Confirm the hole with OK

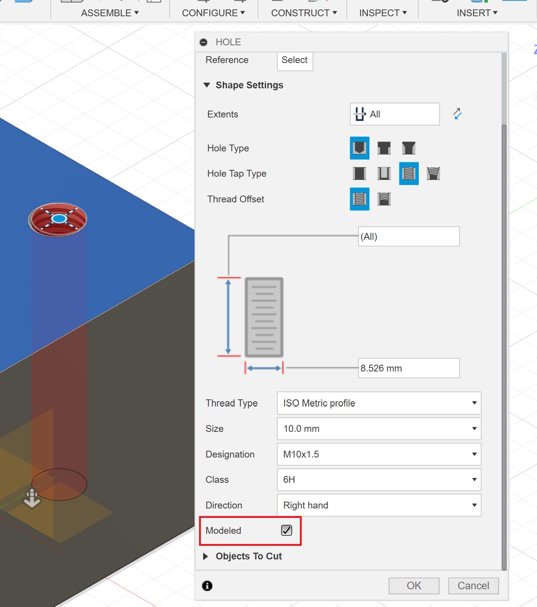pyautogui.click(x=414, y=586)
